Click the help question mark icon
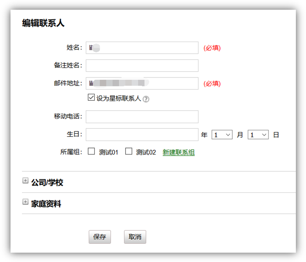306x262 pixels. (146, 99)
